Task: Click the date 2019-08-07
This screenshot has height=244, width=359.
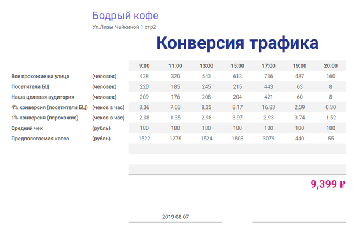Action: click(175, 217)
